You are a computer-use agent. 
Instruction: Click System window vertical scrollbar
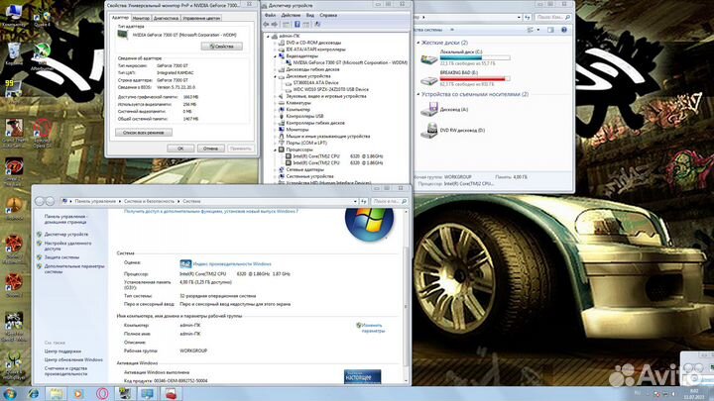click(406, 295)
